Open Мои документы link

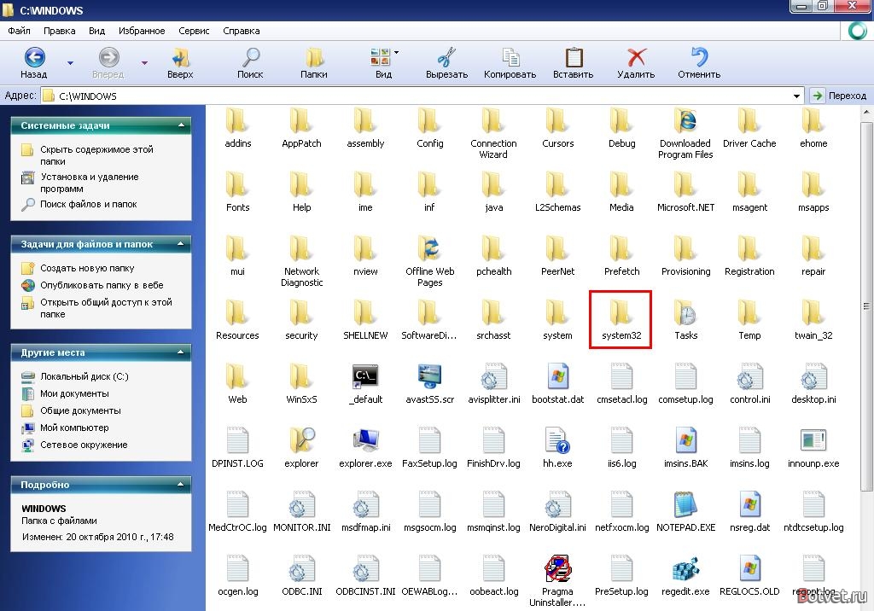coord(74,393)
